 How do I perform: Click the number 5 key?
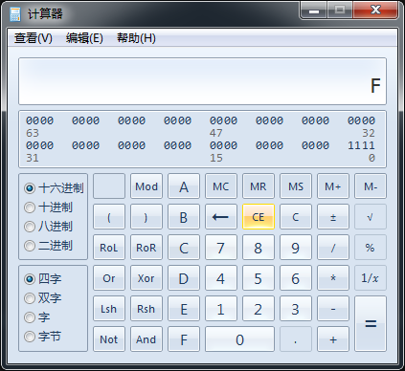259,278
